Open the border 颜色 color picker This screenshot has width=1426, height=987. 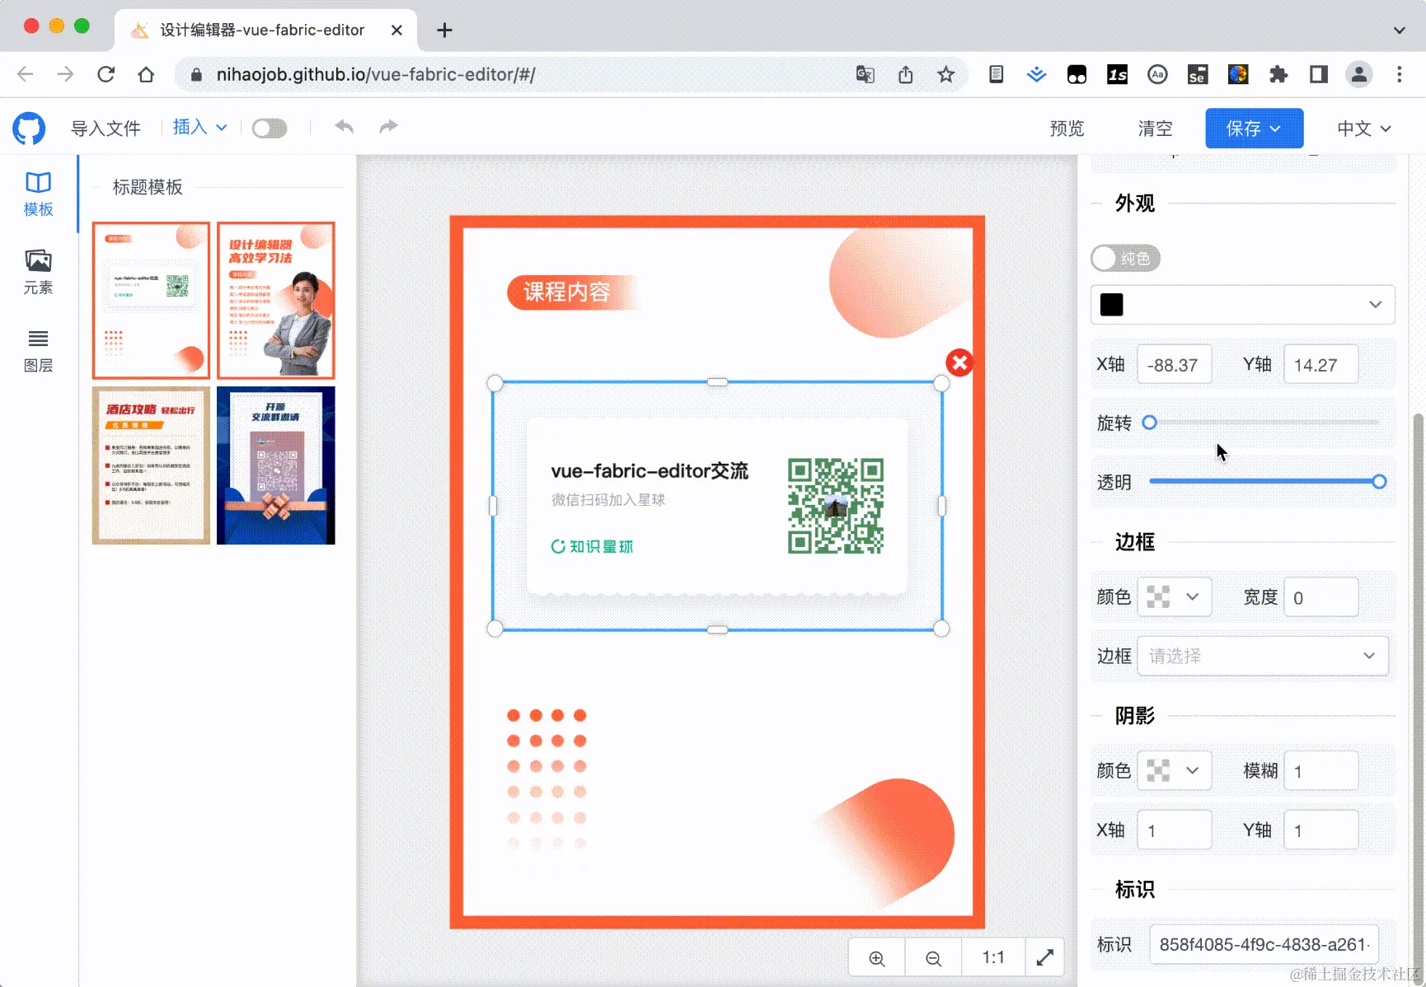(x=1174, y=597)
